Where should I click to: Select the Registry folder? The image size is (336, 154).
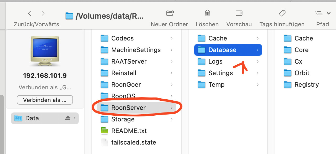coord(306,85)
